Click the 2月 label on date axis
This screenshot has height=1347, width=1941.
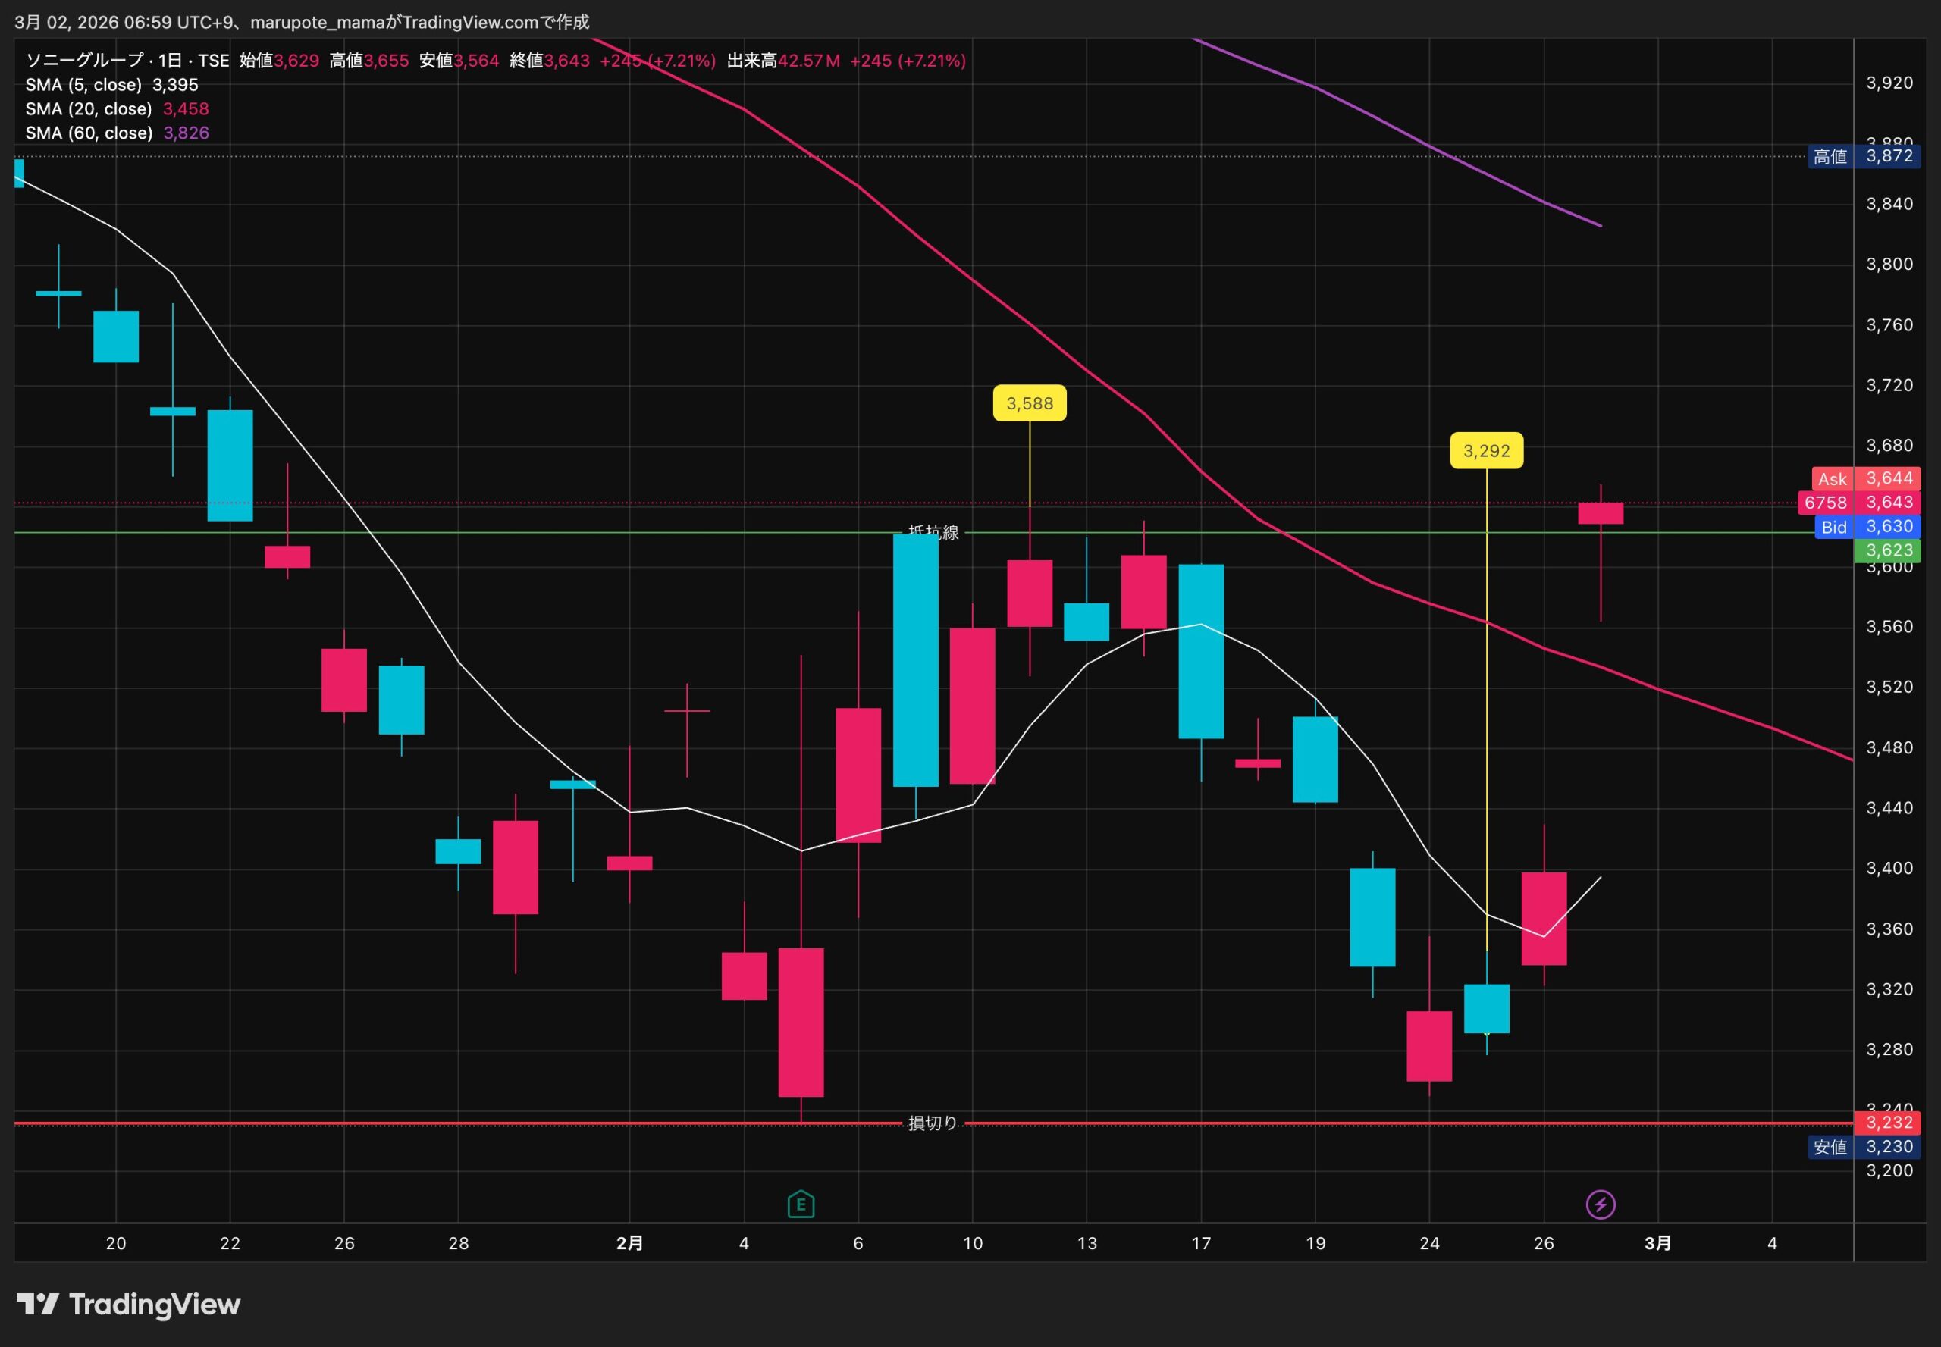pyautogui.click(x=630, y=1243)
